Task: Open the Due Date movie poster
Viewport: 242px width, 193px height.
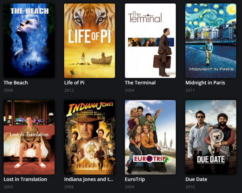Action: 211,137
